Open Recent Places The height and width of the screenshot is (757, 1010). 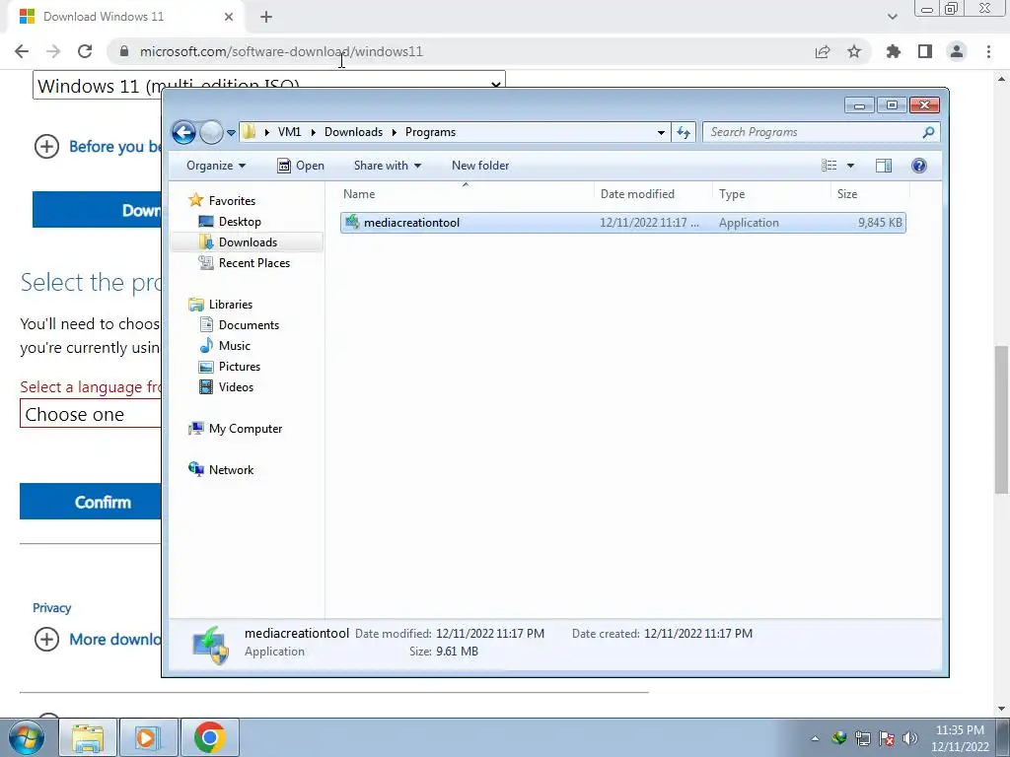[x=253, y=262]
